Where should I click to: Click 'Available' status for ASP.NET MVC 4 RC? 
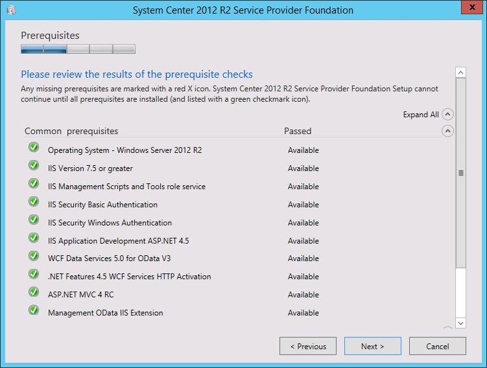point(303,294)
